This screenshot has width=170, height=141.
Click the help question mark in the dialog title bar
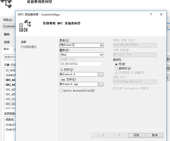tap(151, 14)
